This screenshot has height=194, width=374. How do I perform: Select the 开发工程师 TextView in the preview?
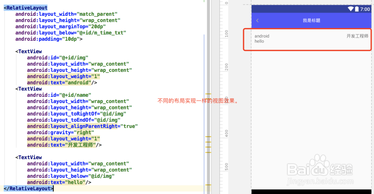point(357,36)
